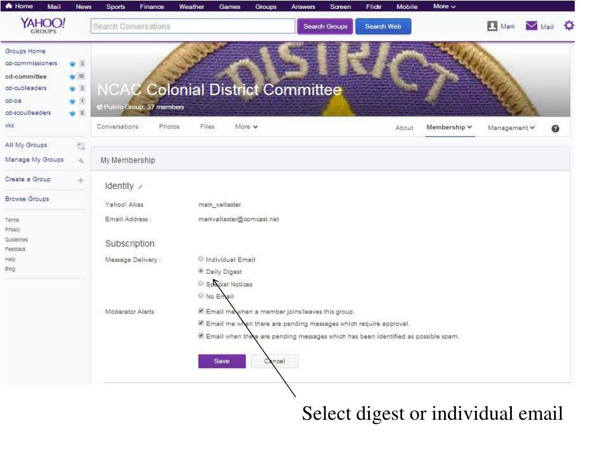Toggle pending messages require approval checkbox

[x=201, y=323]
